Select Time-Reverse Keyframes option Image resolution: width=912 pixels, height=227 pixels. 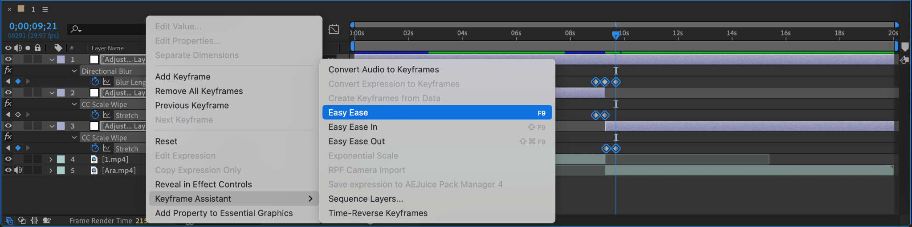378,213
